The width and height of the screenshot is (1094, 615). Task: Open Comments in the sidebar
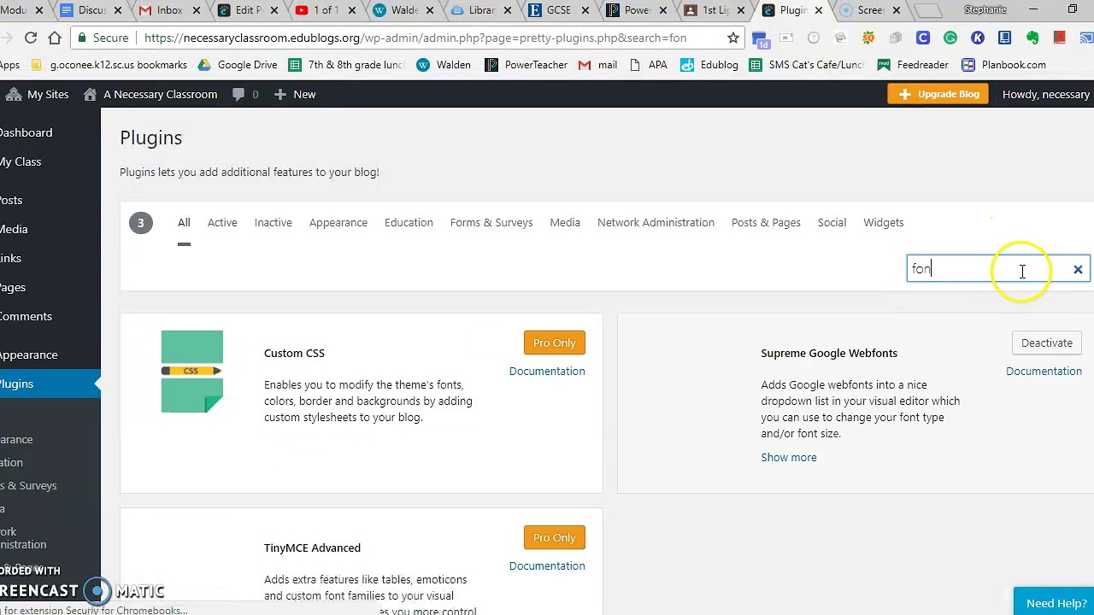pyautogui.click(x=26, y=316)
